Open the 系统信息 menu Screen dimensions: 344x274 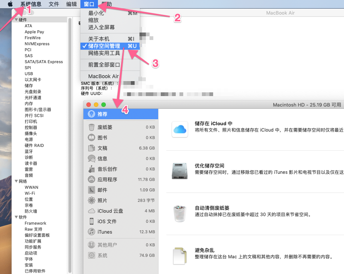point(31,4)
